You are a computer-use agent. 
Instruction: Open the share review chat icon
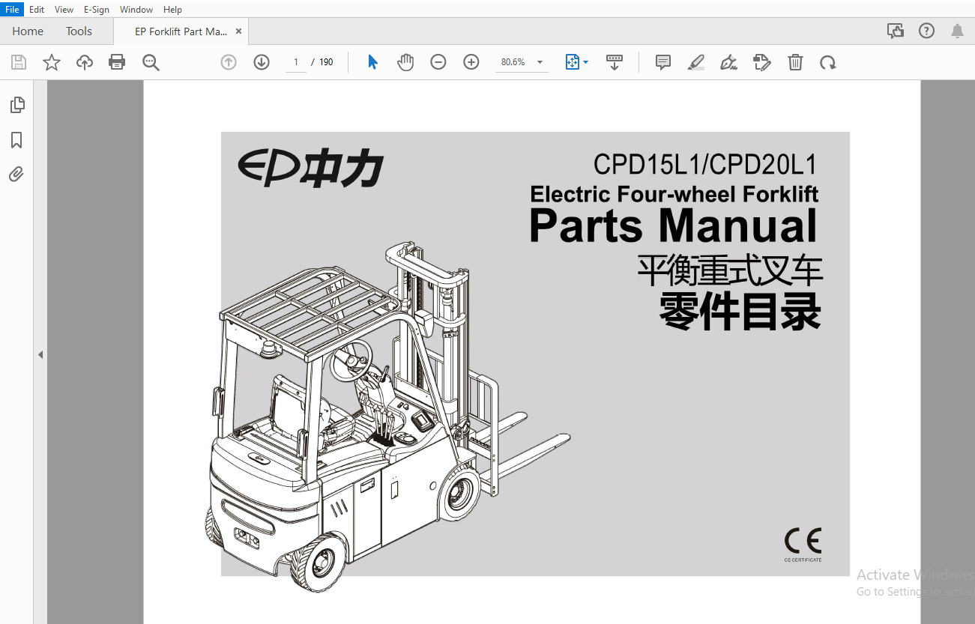pos(895,31)
